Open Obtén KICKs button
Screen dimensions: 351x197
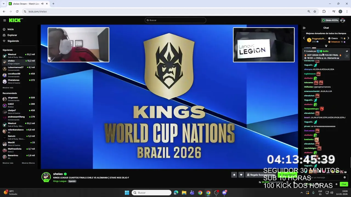[x=330, y=20]
